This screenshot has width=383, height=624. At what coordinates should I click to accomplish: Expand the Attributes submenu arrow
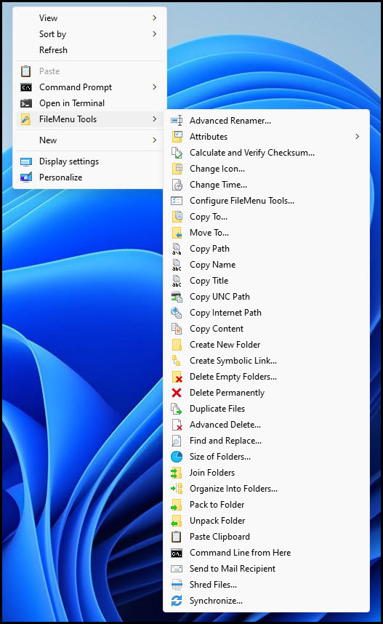coord(357,137)
